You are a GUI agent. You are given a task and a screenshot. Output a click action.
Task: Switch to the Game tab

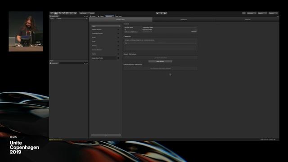[x=101, y=16]
